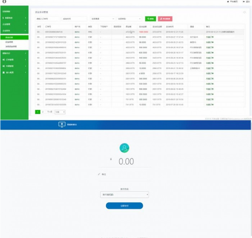Select the third white submenu item
The width and height of the screenshot is (252, 238).
[14, 46]
